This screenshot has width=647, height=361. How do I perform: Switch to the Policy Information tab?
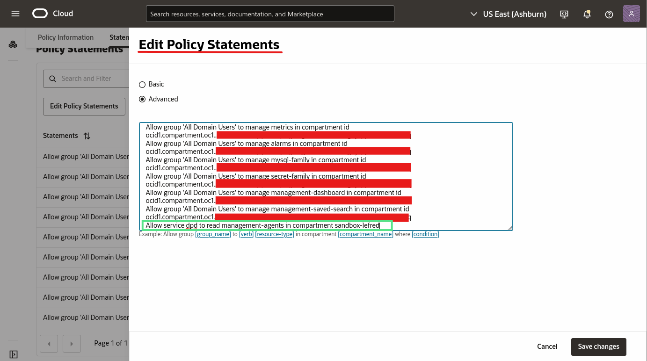[x=65, y=37]
